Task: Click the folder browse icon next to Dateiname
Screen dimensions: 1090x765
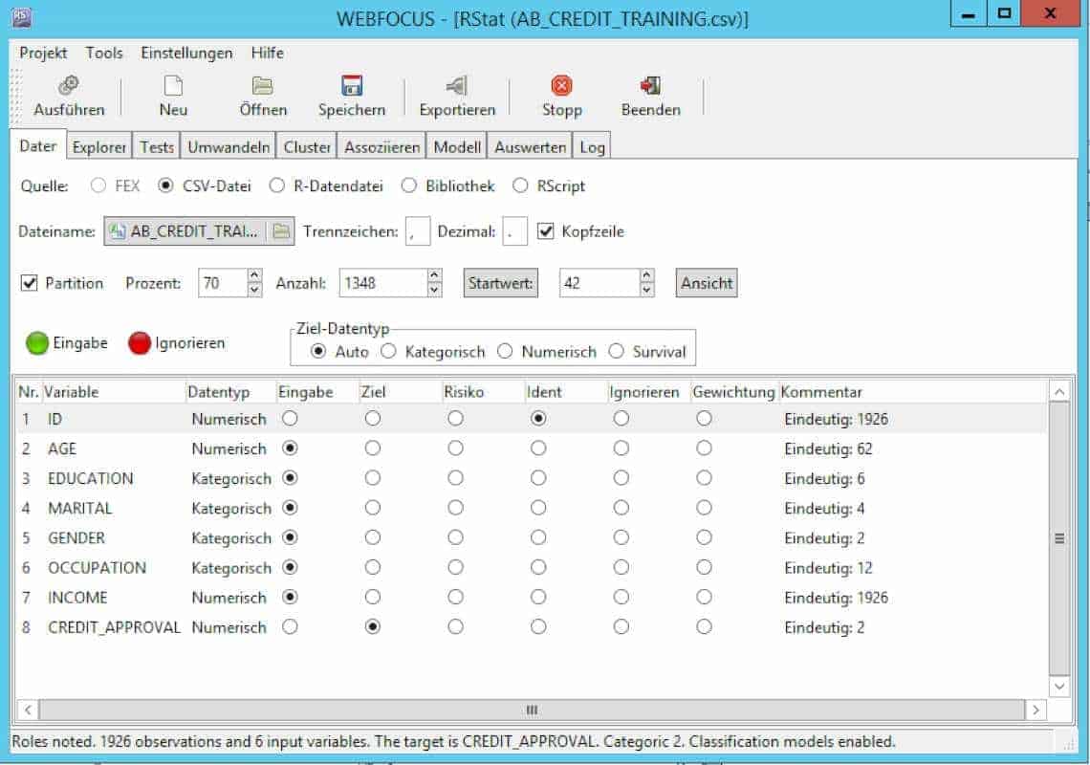Action: pos(281,231)
